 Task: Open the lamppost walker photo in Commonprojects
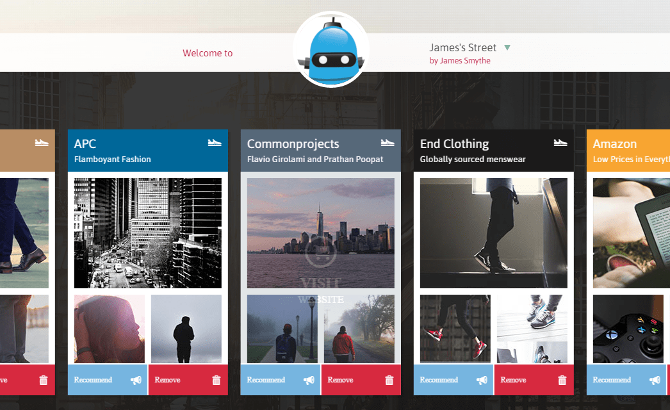click(x=282, y=329)
